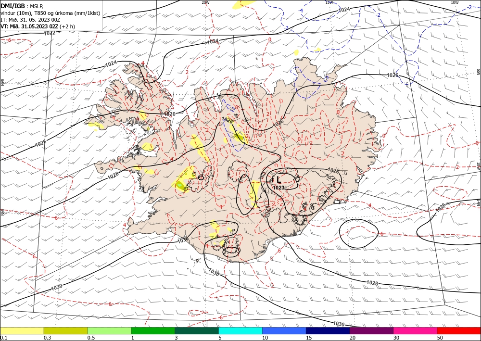This screenshot has height=341, width=481.
Task: Click the 'L' low pressure marker
Action: 278,179
